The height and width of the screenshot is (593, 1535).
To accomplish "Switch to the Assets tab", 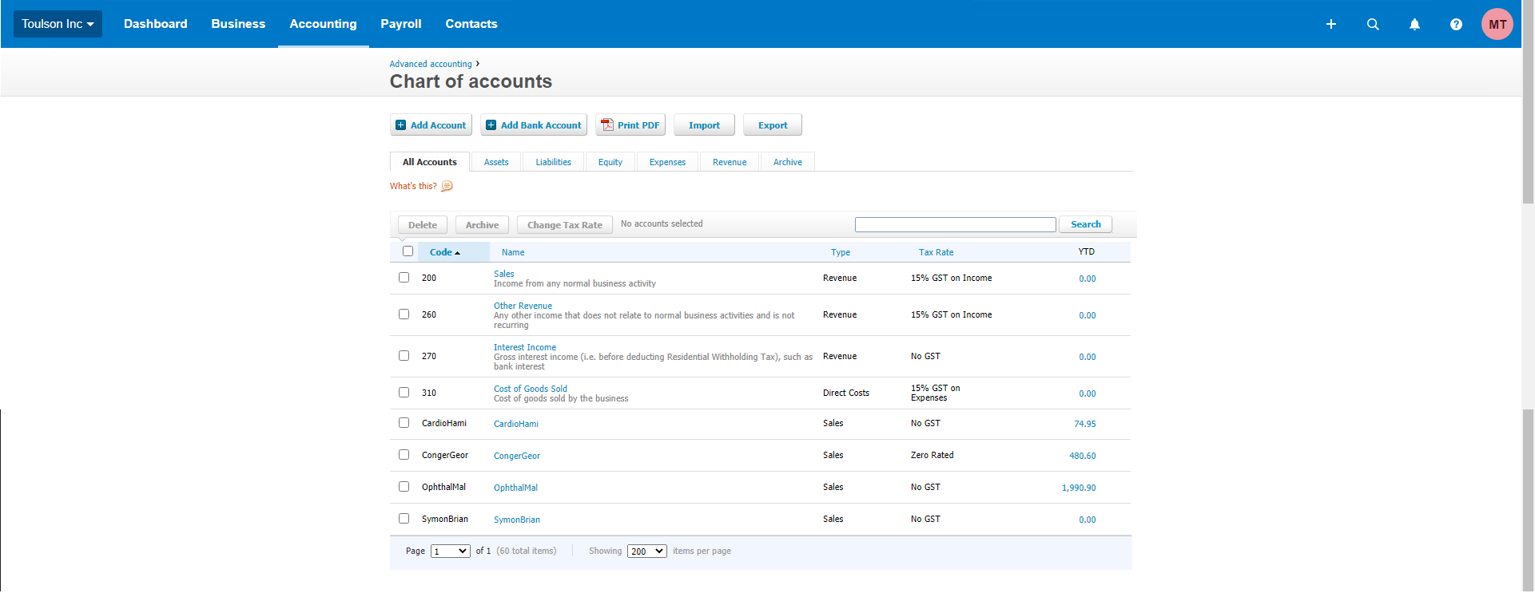I will pyautogui.click(x=496, y=162).
